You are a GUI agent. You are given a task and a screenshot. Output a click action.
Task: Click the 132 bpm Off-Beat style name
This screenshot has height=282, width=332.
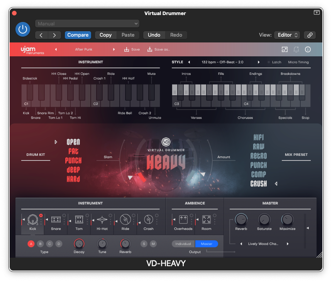coord(222,62)
